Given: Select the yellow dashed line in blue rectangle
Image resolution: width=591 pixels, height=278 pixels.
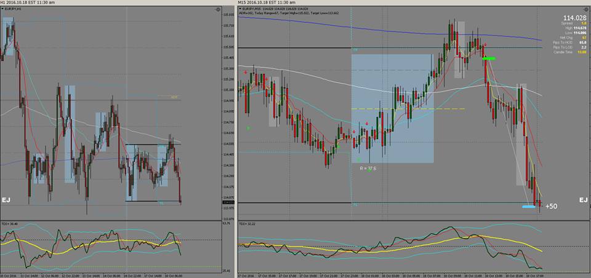Looking at the screenshot, I should (408, 109).
